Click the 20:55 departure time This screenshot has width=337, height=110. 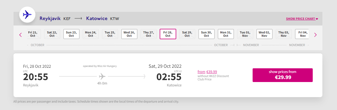click(36, 77)
